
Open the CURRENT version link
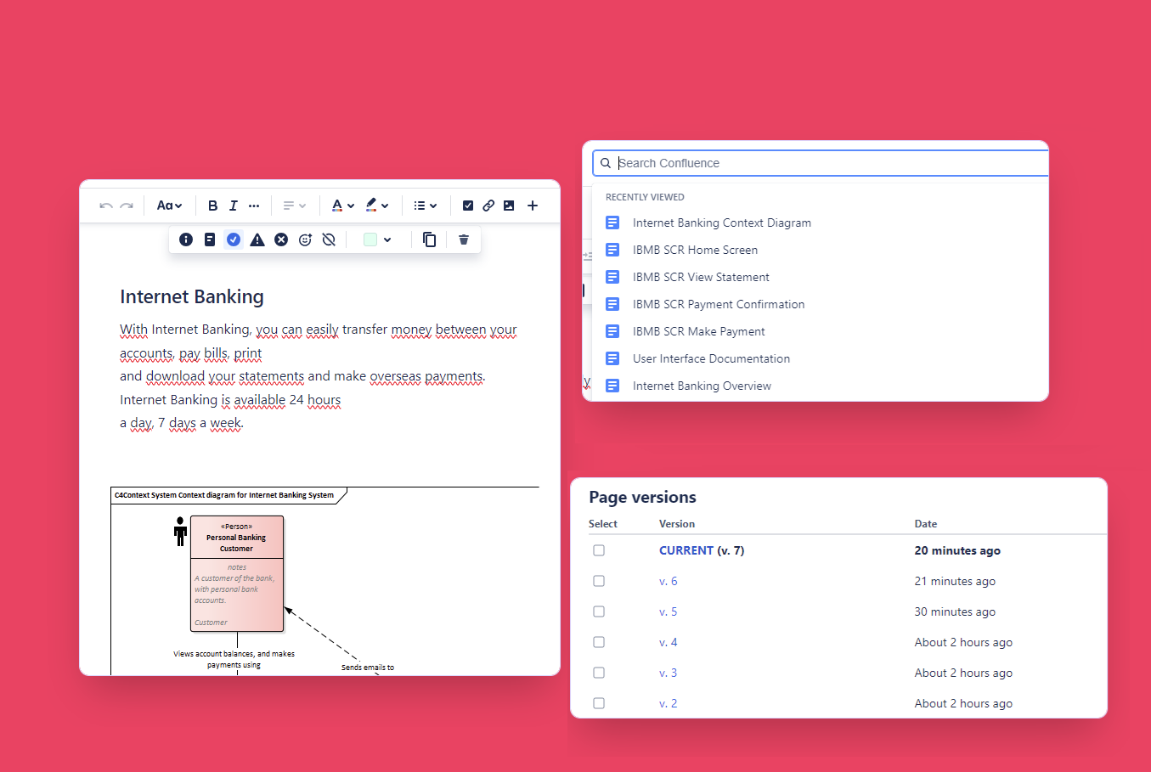[686, 550]
